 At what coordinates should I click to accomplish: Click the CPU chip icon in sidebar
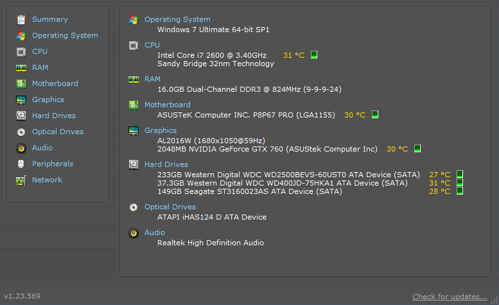[21, 51]
